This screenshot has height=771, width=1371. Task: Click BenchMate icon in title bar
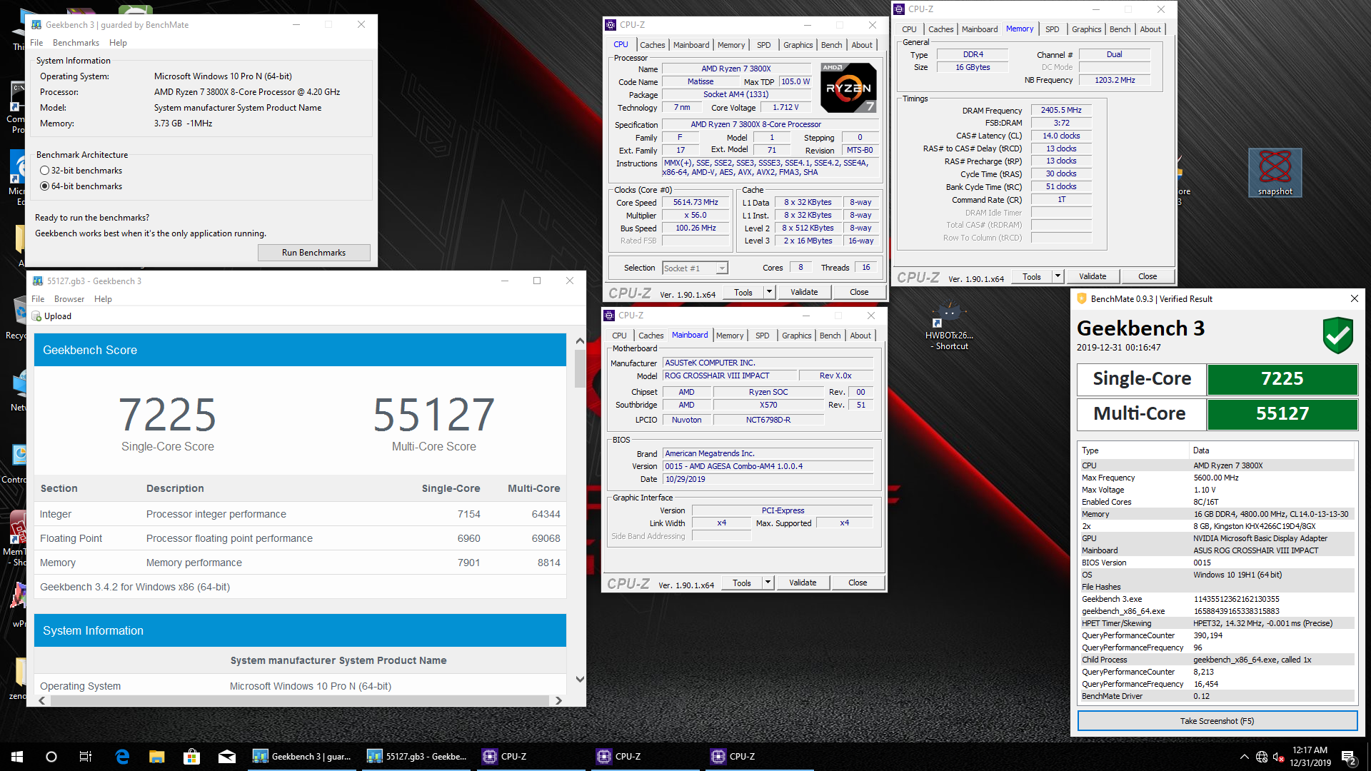(x=1082, y=299)
